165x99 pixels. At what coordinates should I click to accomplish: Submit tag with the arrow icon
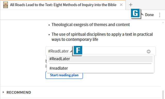coord(148,52)
